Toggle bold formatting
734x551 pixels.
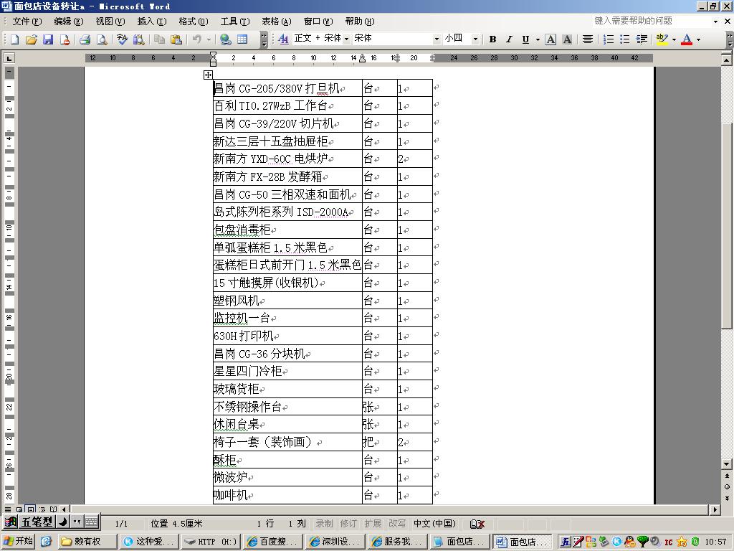(492, 39)
